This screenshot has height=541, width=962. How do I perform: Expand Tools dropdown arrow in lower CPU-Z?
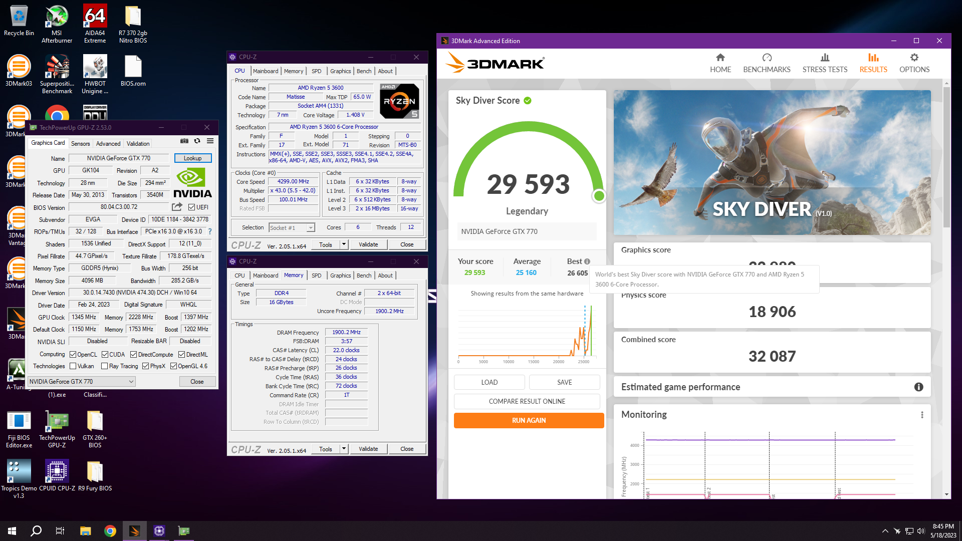coord(344,449)
